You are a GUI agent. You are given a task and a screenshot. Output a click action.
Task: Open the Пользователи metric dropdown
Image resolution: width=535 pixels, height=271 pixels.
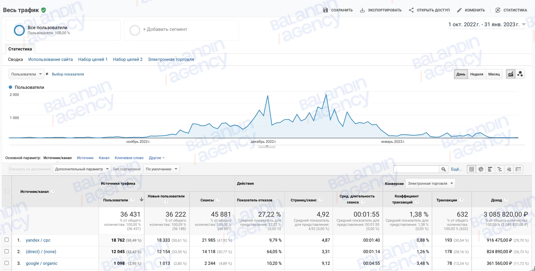point(26,74)
